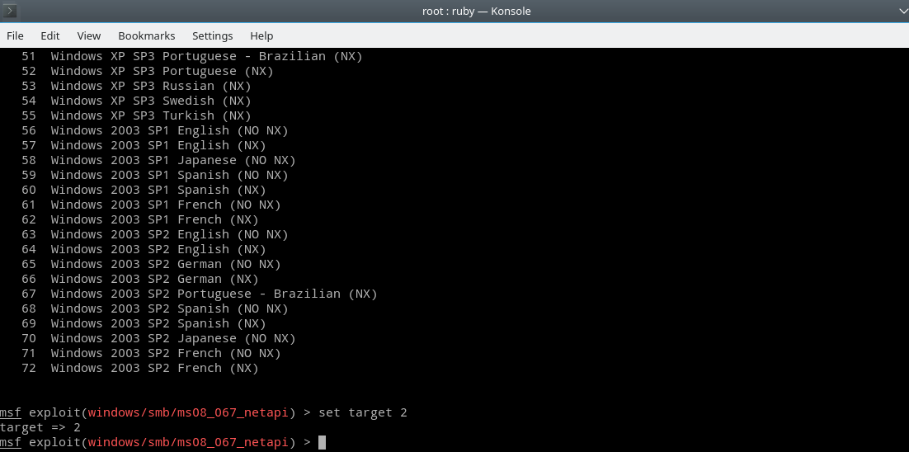Click row 71 Windows 2003 SP2 French (NO NX)

[151, 354]
